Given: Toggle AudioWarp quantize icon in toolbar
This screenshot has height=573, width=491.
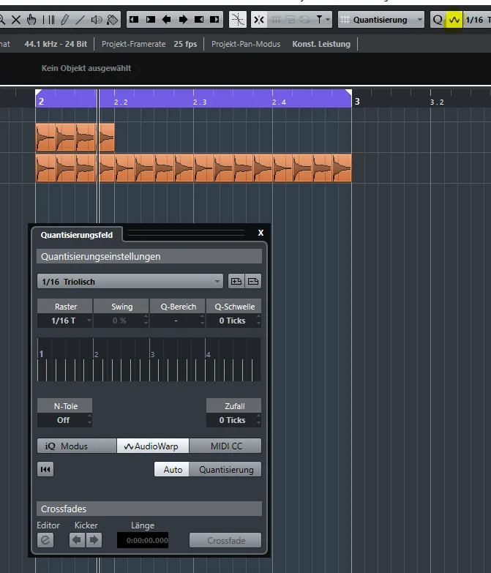Looking at the screenshot, I should tap(454, 19).
